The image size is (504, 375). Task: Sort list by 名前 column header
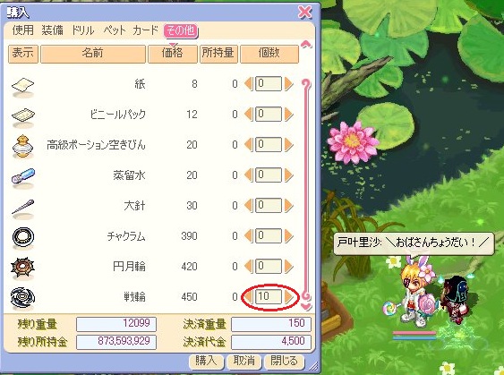93,54
